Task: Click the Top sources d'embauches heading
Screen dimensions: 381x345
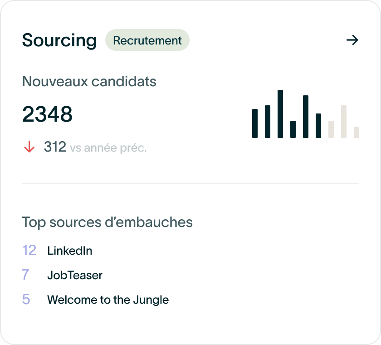Action: pyautogui.click(x=107, y=222)
